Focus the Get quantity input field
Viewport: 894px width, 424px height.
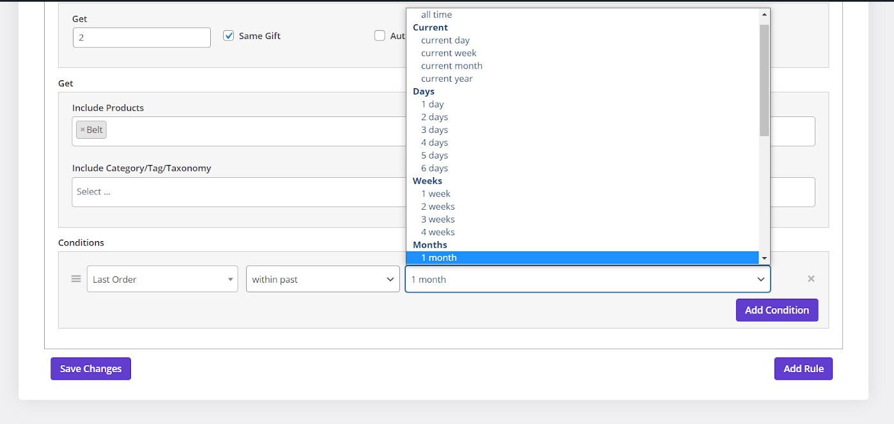(142, 38)
